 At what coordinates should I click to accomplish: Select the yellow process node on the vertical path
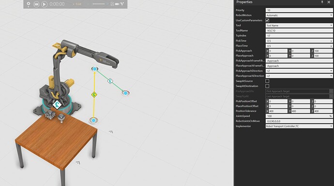click(94, 94)
